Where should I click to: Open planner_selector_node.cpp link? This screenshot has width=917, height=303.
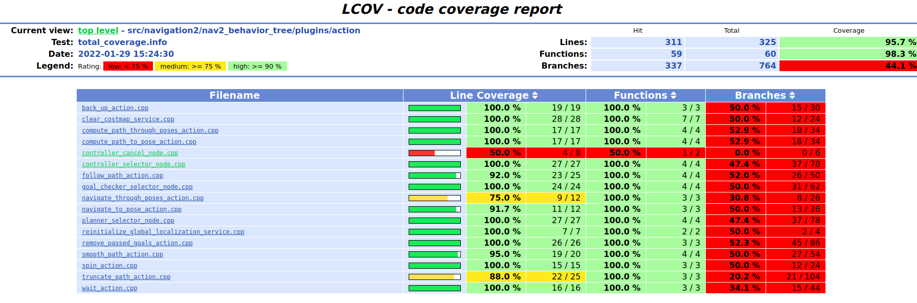(128, 221)
